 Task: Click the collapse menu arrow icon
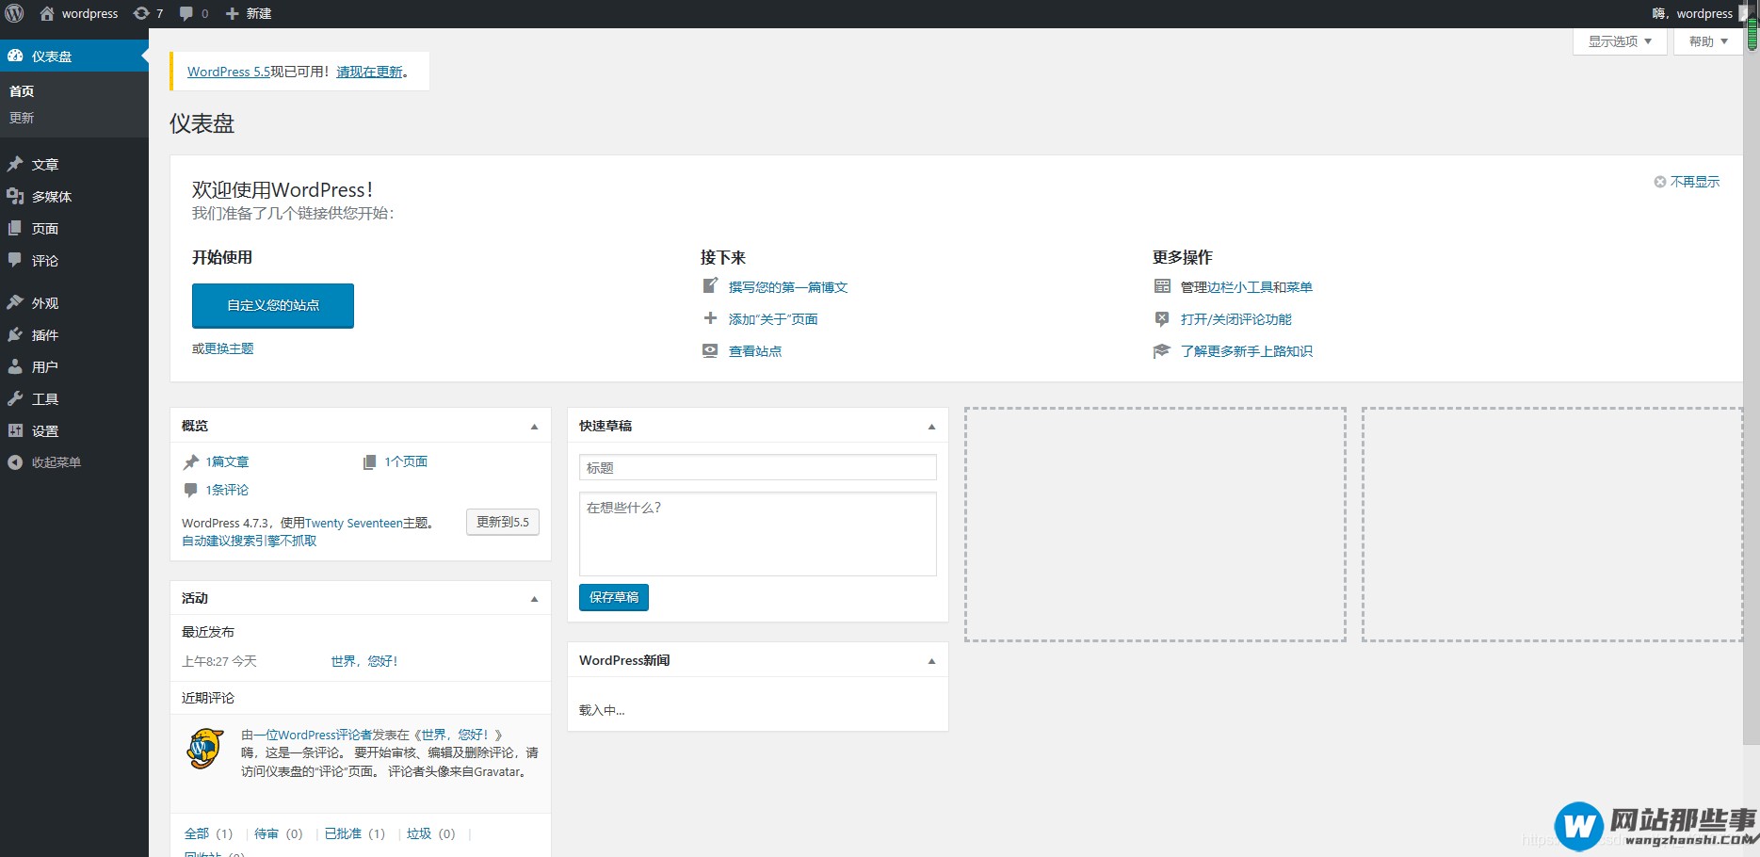tap(15, 462)
